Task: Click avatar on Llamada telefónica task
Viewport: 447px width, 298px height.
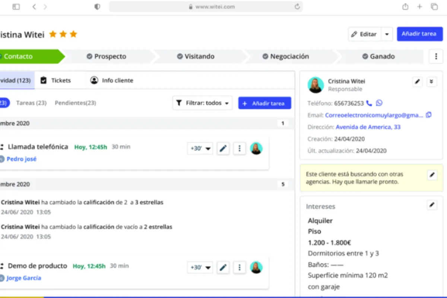Action: [256, 149]
